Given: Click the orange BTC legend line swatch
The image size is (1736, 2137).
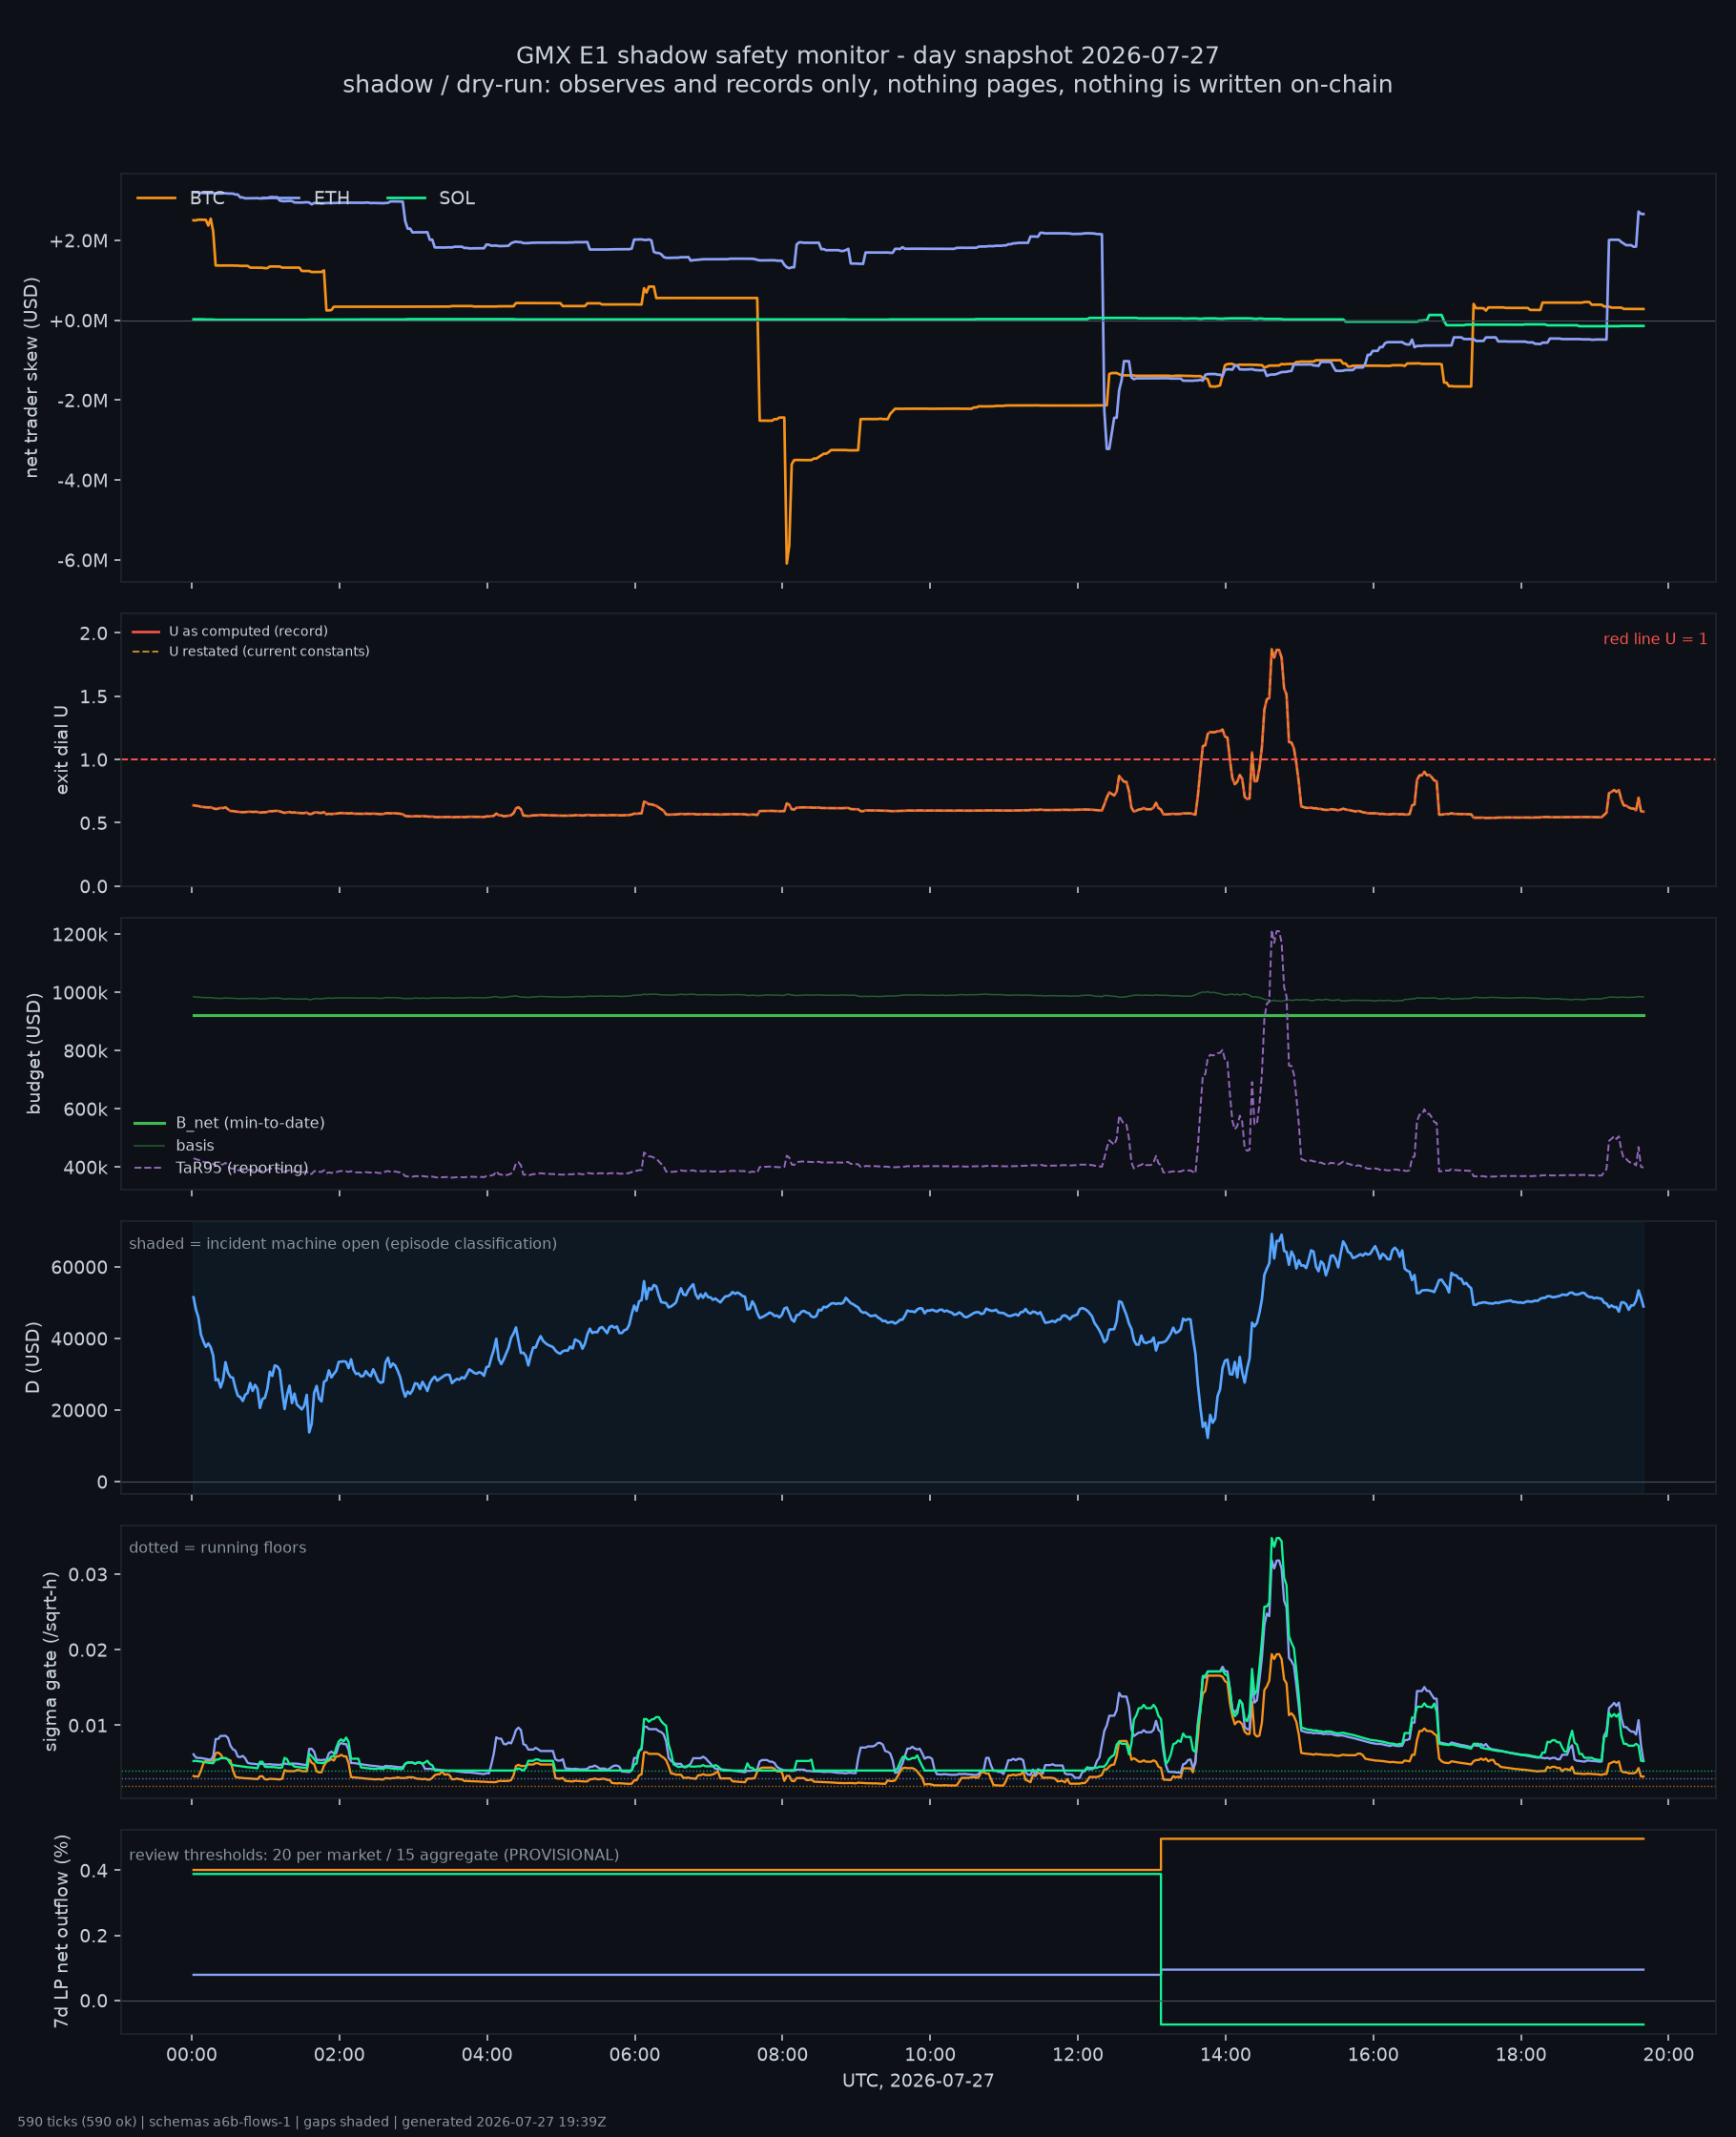Looking at the screenshot, I should click(156, 198).
